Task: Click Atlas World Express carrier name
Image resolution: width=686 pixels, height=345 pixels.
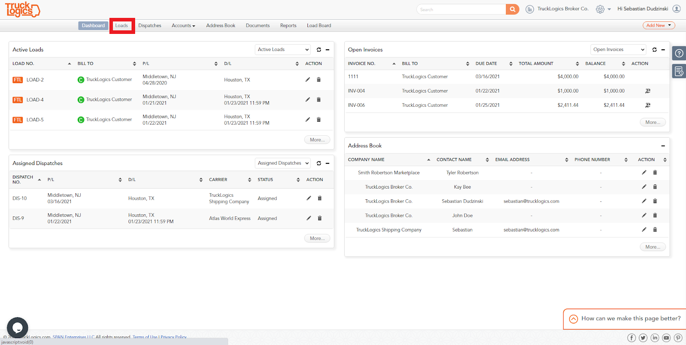Action: (x=230, y=218)
